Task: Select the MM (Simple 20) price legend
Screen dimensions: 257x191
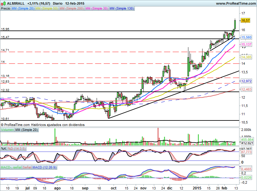Action: tap(23, 9)
